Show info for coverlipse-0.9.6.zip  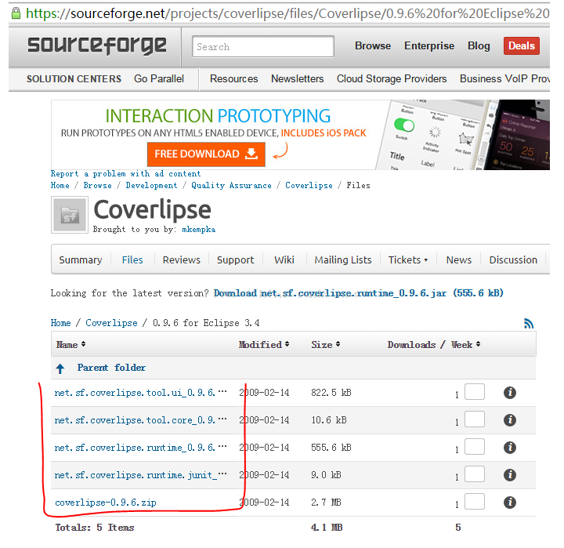(510, 503)
